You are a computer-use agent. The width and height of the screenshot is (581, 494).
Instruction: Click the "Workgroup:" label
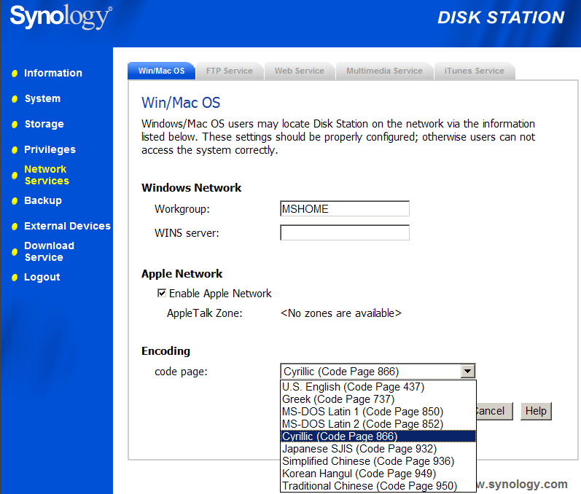(182, 209)
